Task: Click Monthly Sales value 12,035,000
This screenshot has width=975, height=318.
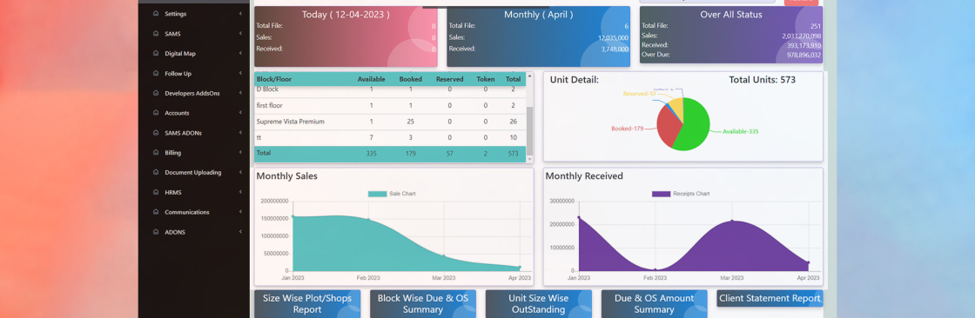Action: [x=613, y=38]
